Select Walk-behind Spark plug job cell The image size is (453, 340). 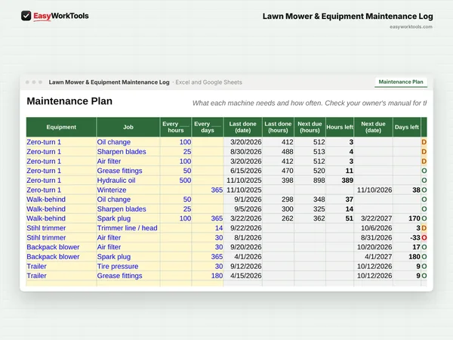click(128, 218)
